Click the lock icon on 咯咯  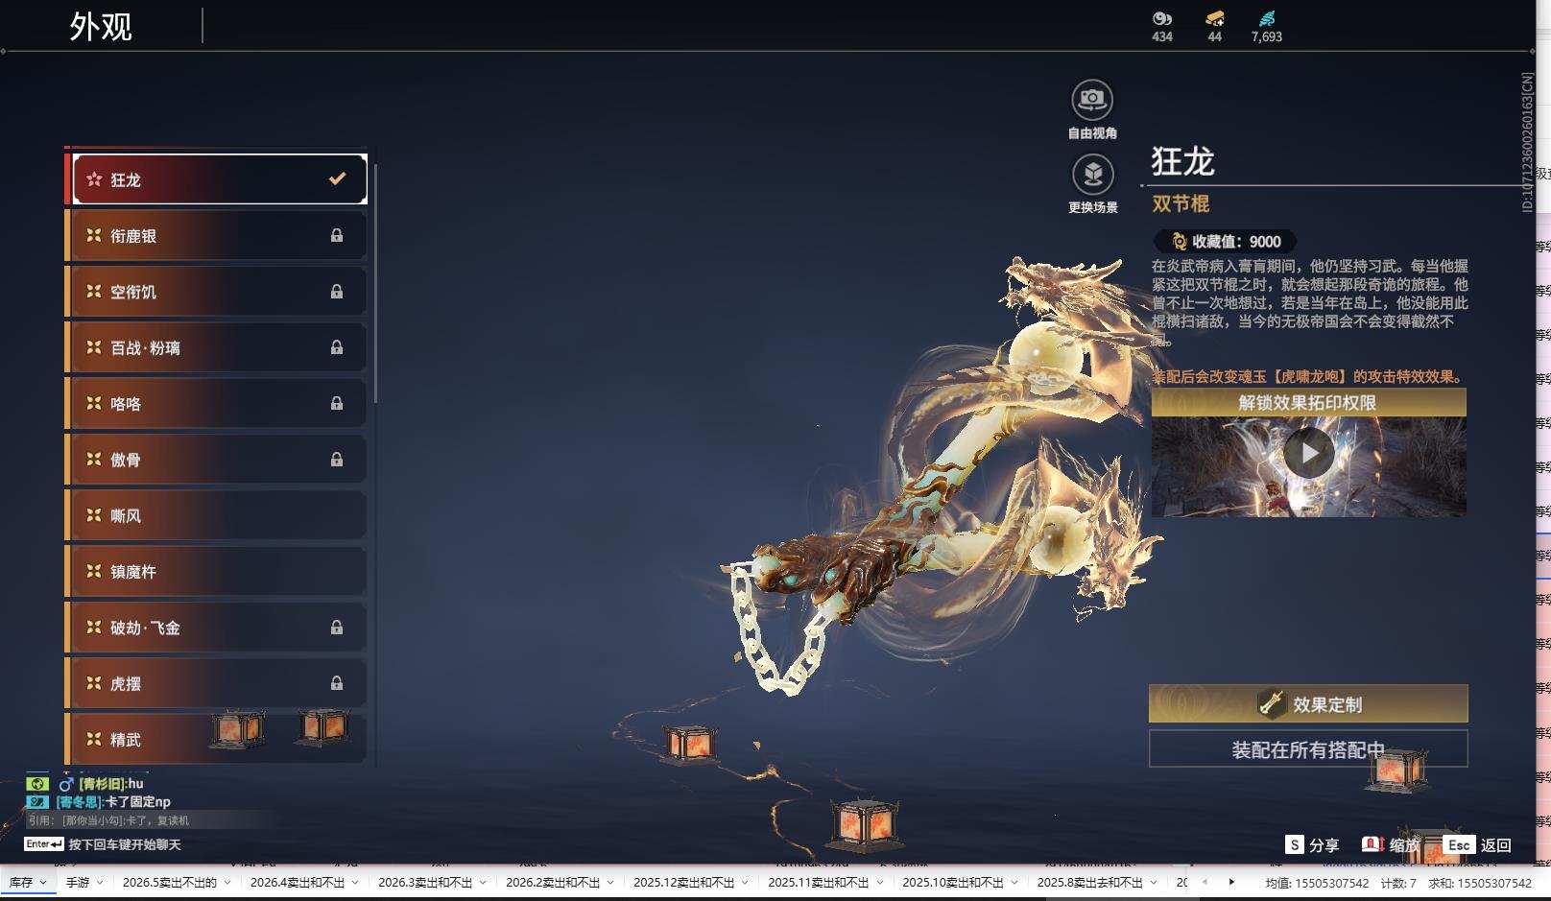pos(337,403)
